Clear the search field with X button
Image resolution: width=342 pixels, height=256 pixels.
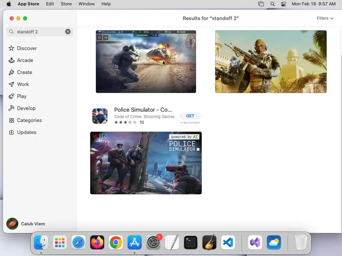click(68, 32)
